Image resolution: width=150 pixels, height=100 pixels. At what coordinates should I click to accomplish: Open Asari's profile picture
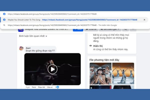21,48
